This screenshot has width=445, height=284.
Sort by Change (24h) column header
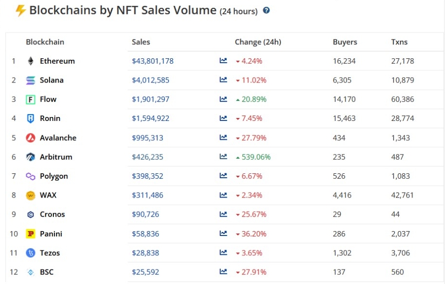point(258,42)
